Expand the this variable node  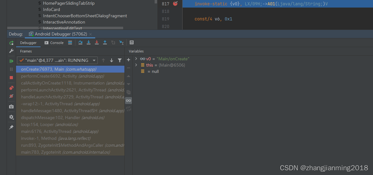coord(136,65)
